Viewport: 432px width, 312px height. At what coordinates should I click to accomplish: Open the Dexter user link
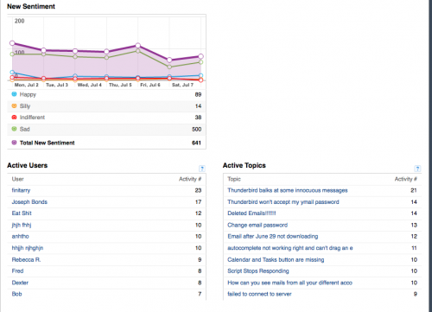[20, 283]
